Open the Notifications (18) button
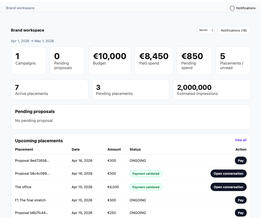 pyautogui.click(x=234, y=30)
